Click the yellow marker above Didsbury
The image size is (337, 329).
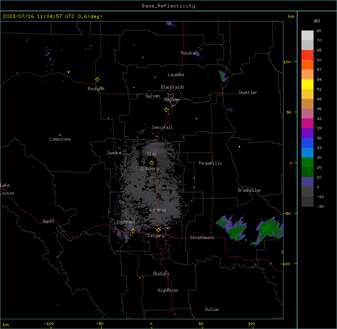pyautogui.click(x=152, y=163)
